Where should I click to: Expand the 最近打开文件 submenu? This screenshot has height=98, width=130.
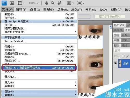[x=39, y=32]
